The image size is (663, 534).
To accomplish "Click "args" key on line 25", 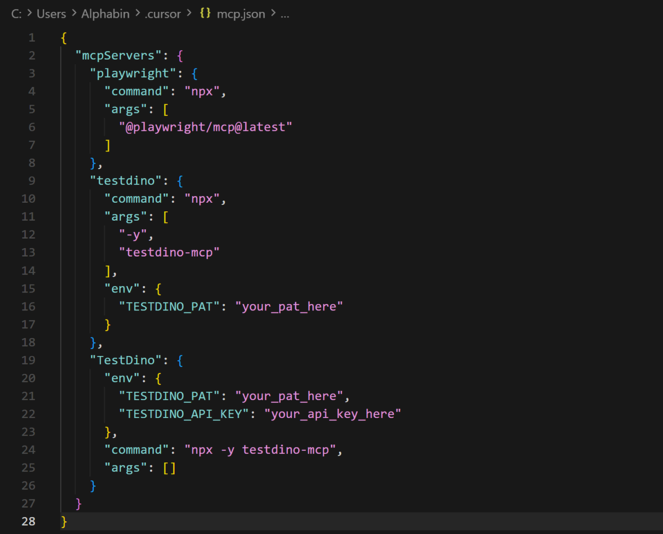I will [x=125, y=468].
